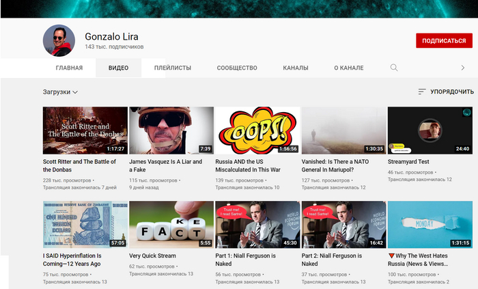Click the 57:05 duration badge
Viewport: 478px width, 289px height.
[x=117, y=243]
